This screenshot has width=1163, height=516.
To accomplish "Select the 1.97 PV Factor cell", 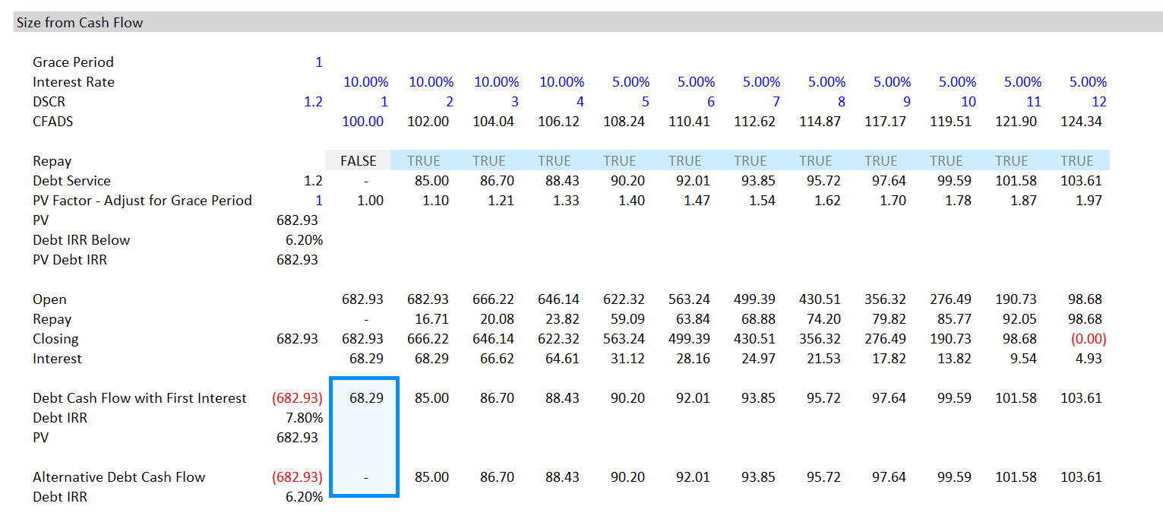I will [x=1089, y=201].
